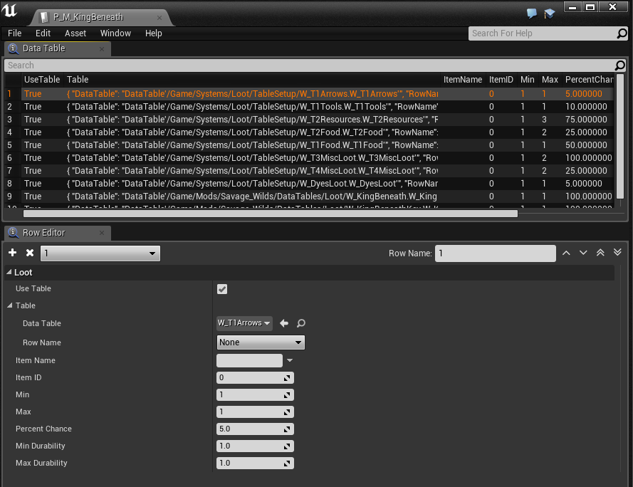Click the graduation cap tutorials icon
This screenshot has height=487, width=633.
coord(549,14)
